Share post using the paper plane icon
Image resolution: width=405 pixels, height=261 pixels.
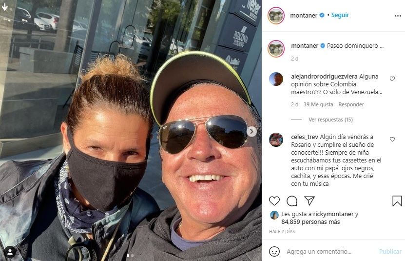309,201
